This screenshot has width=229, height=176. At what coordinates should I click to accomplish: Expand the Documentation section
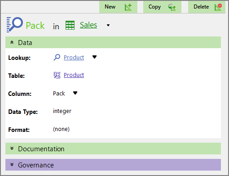click(113, 149)
